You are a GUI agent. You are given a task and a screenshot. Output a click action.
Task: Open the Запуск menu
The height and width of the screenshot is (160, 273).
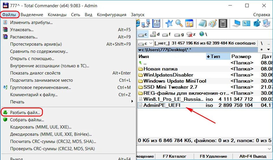click(138, 15)
